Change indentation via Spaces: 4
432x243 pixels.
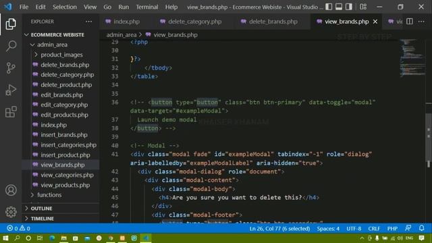point(328,228)
